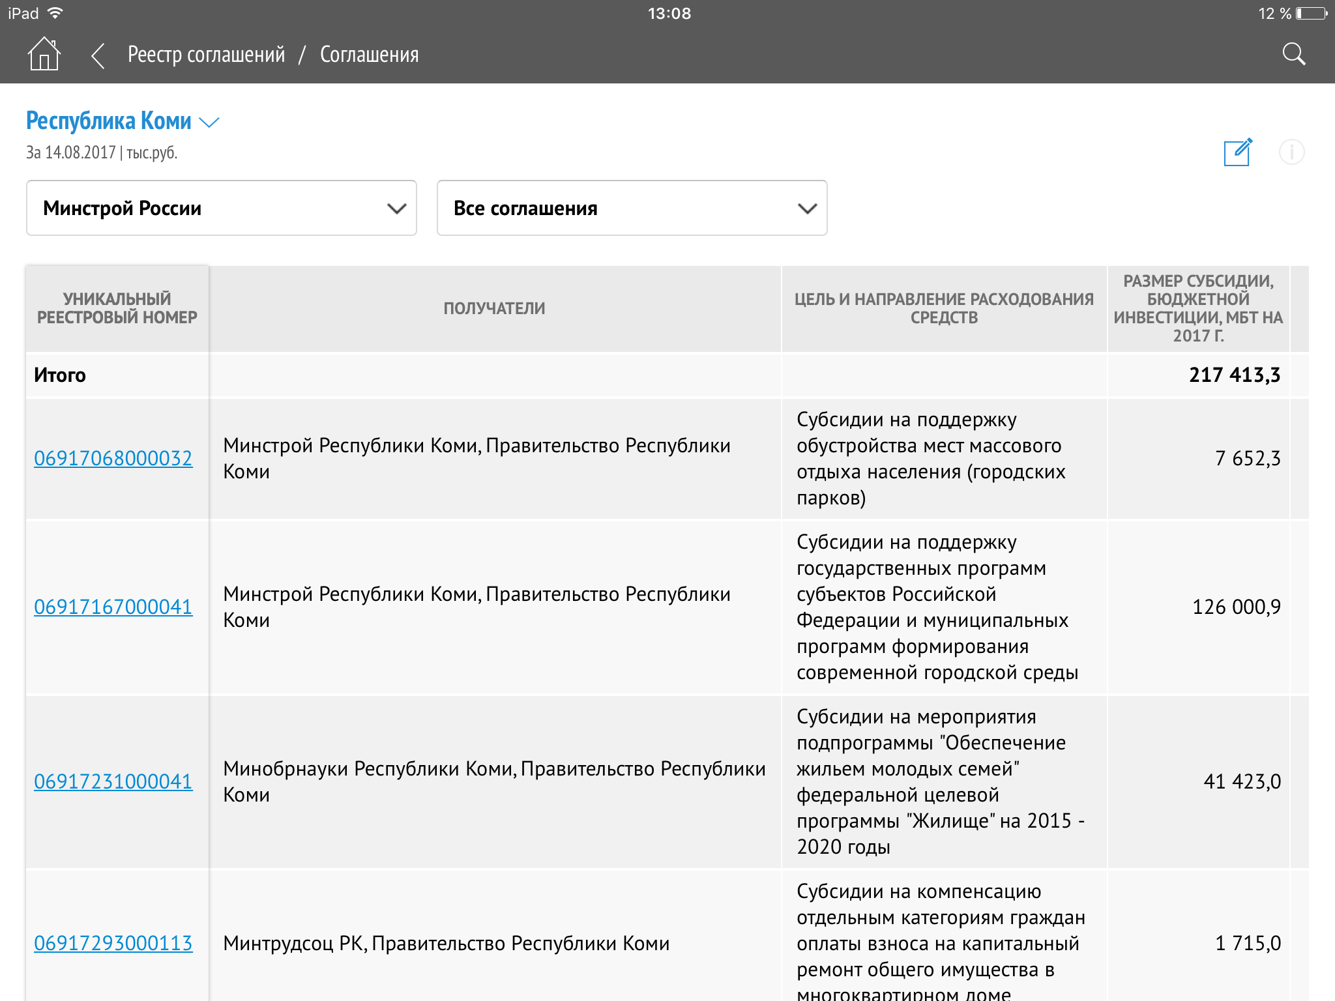Open agreement 06917231000041

pyautogui.click(x=113, y=781)
